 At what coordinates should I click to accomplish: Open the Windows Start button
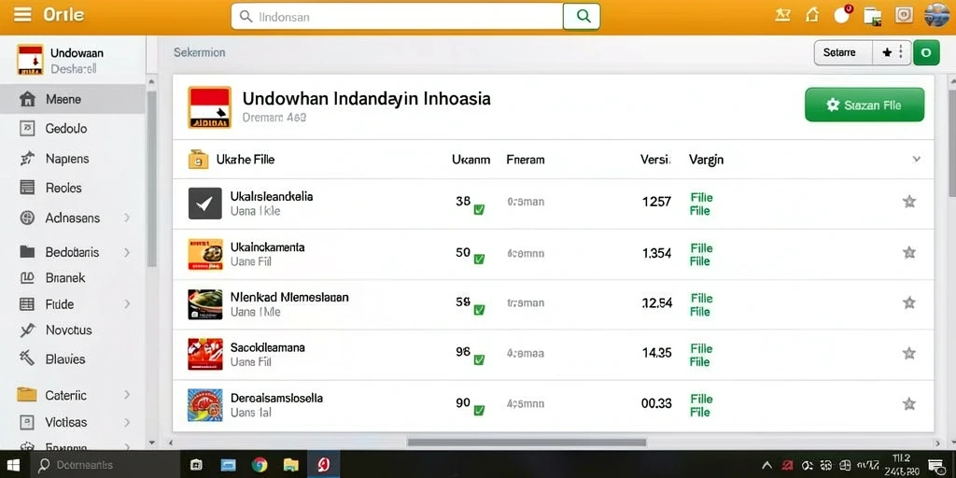[x=13, y=466]
